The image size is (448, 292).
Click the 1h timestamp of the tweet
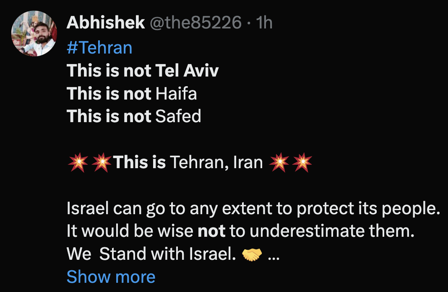(x=264, y=23)
